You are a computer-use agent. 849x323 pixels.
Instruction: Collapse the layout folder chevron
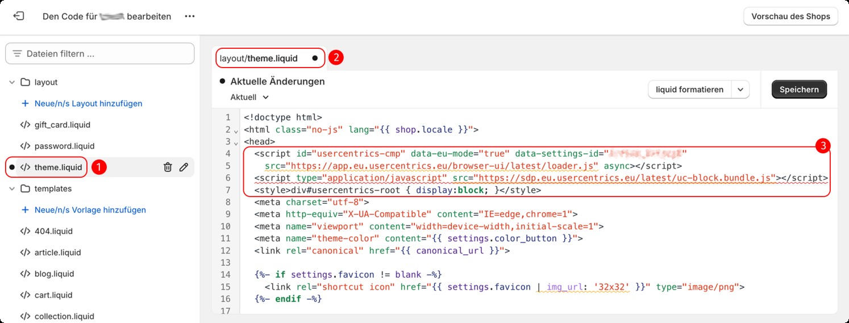point(11,82)
